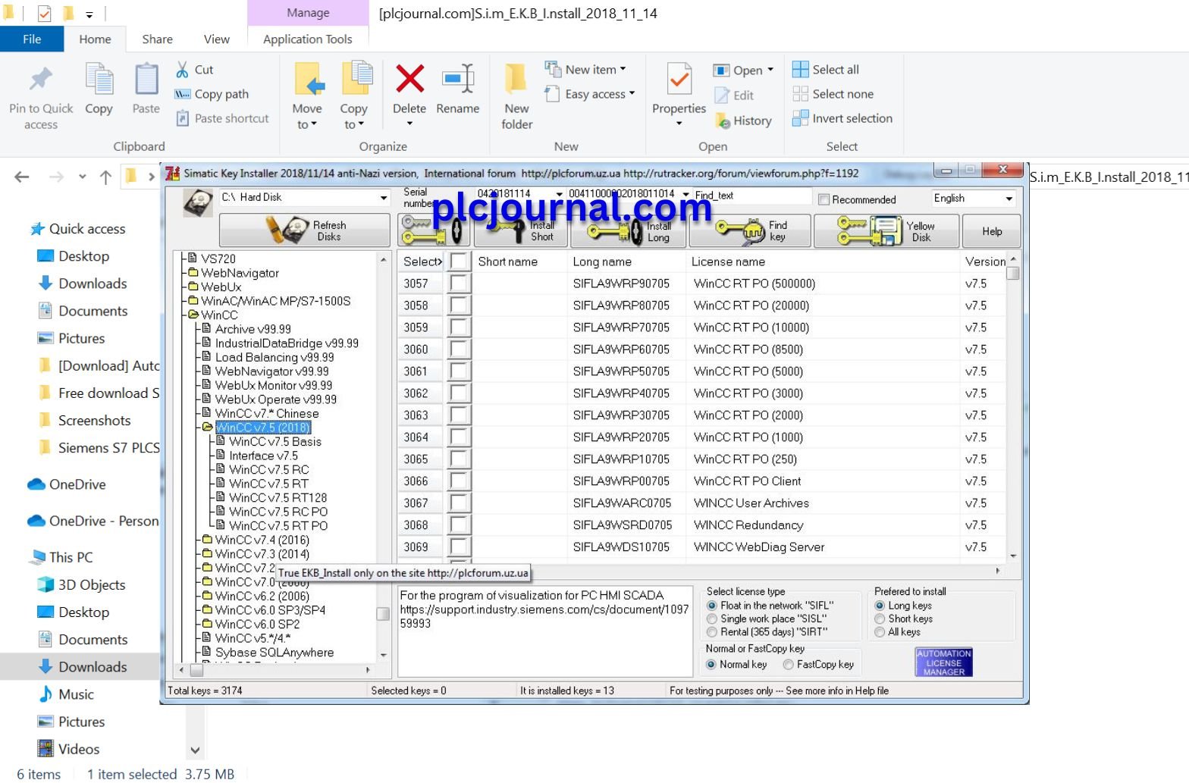Click the Find_text input field
Image resolution: width=1189 pixels, height=783 pixels.
tap(751, 196)
